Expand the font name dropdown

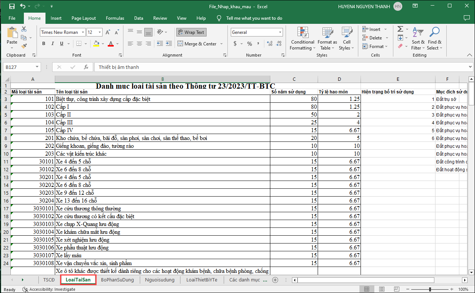(82, 32)
